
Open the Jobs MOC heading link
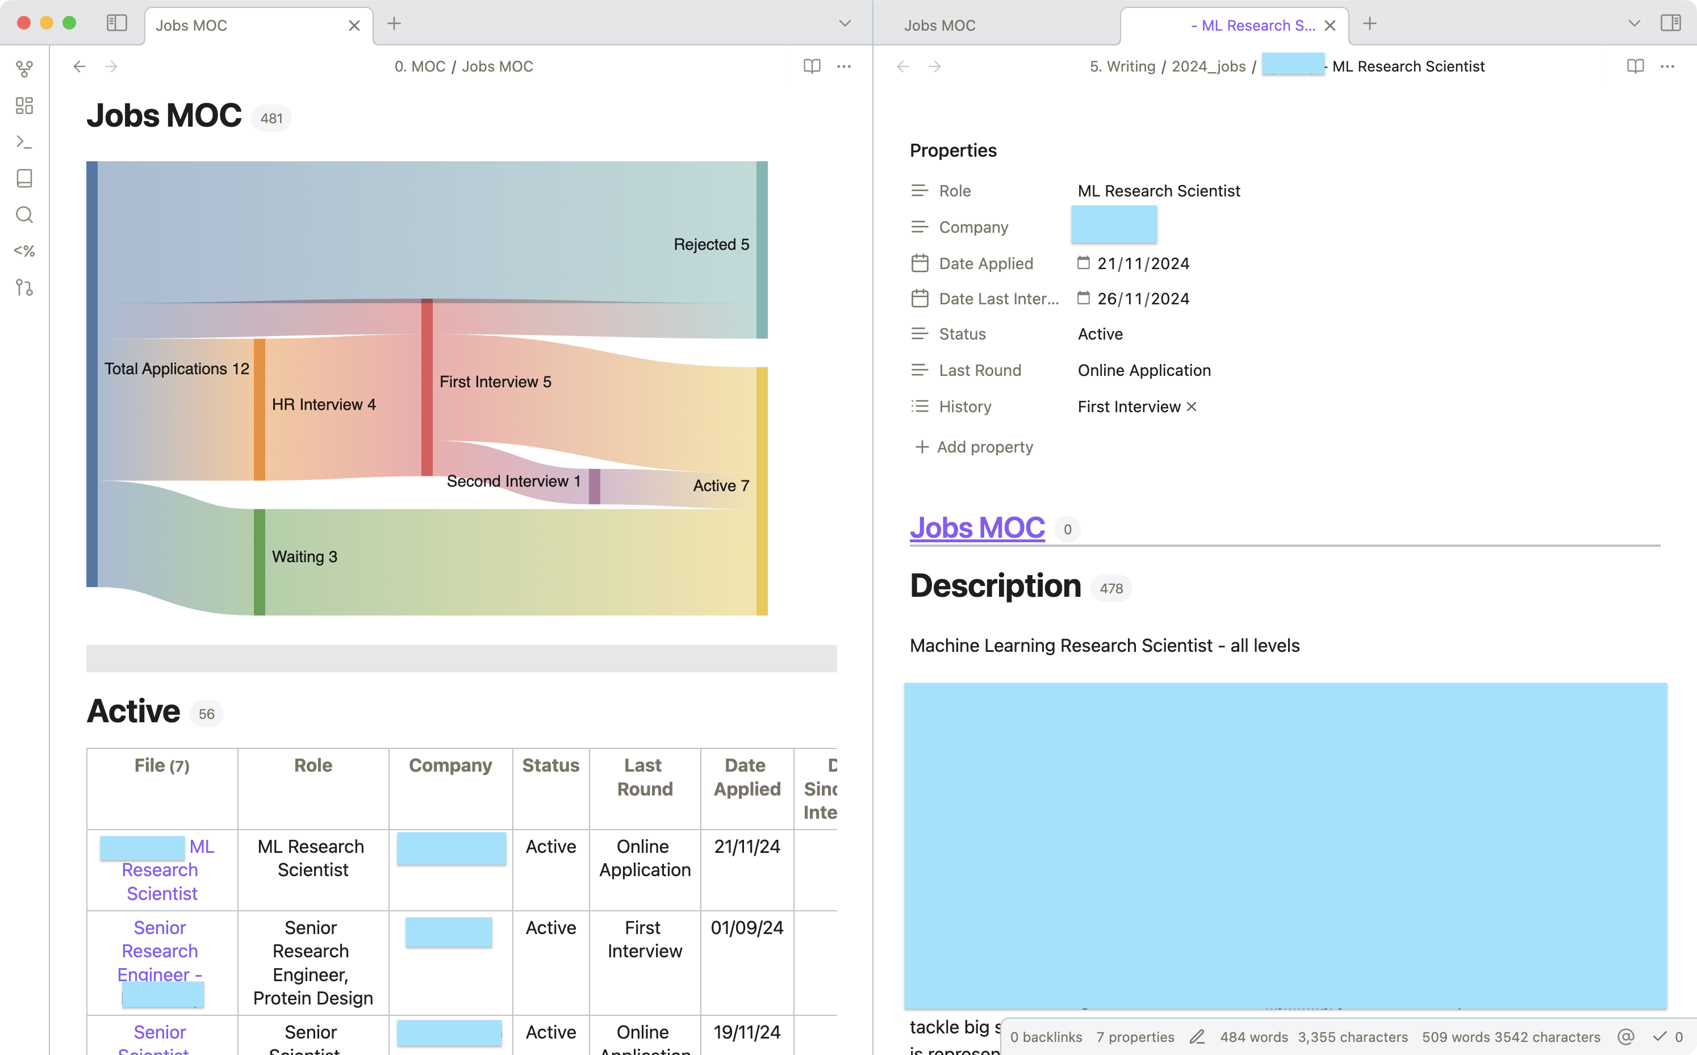[x=977, y=527]
